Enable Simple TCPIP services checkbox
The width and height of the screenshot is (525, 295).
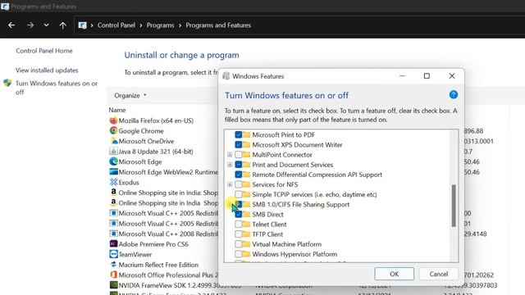tap(239, 194)
